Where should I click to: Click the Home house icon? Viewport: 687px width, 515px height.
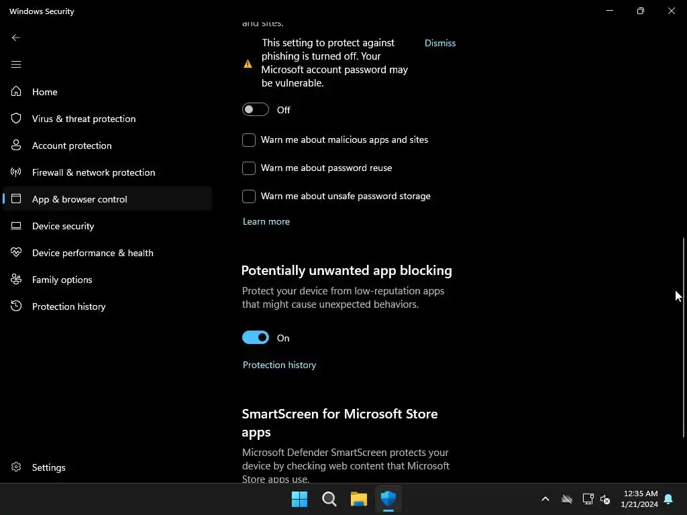click(16, 91)
